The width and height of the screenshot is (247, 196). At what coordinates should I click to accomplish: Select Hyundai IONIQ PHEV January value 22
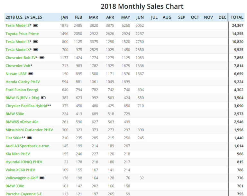[66, 162]
